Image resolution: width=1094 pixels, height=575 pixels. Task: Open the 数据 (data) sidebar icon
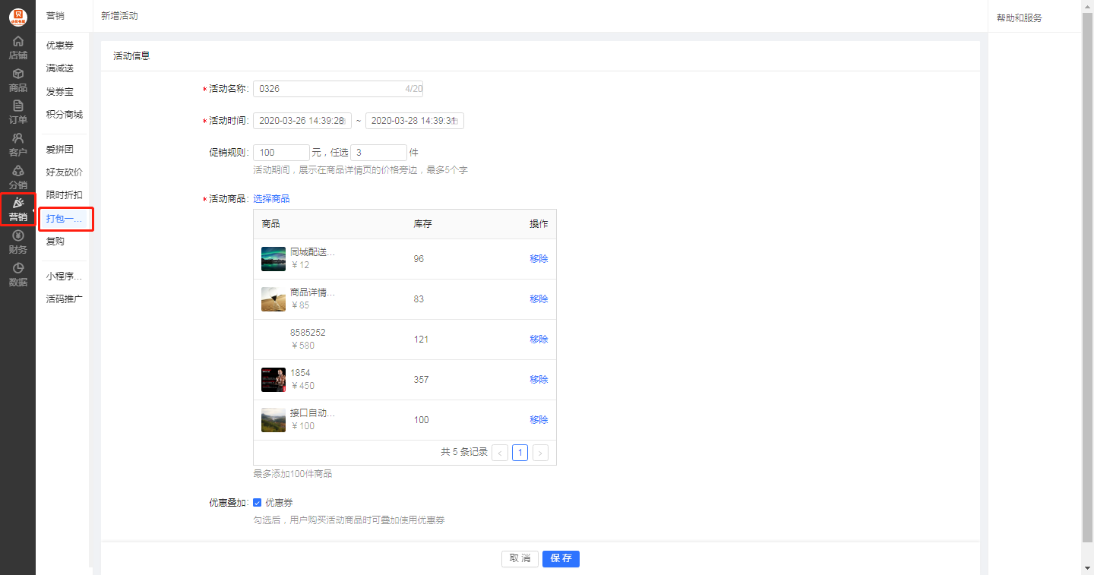pos(17,274)
